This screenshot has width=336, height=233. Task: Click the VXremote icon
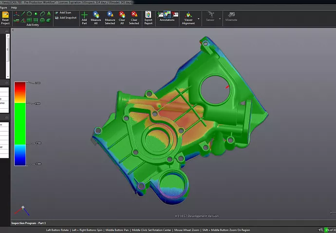231,16
